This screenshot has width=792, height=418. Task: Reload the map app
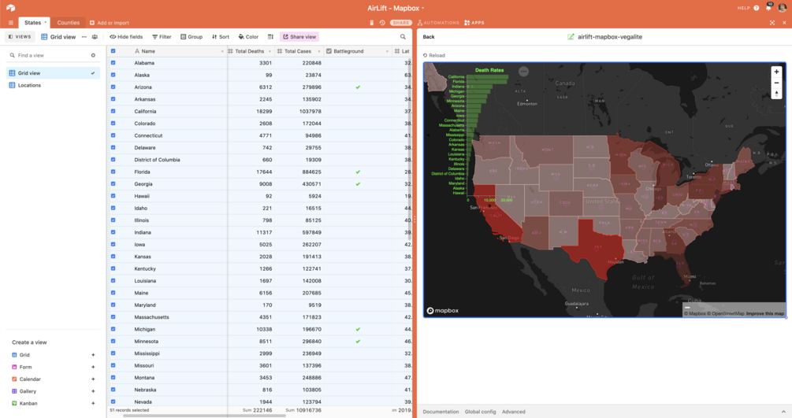(x=434, y=56)
